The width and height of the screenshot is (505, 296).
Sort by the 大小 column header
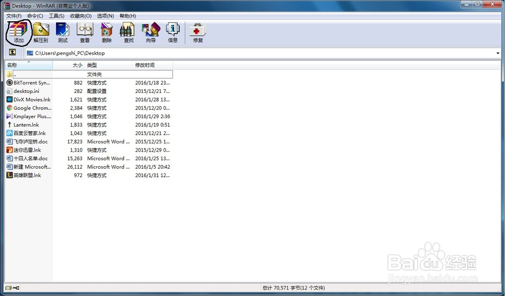[x=69, y=65]
